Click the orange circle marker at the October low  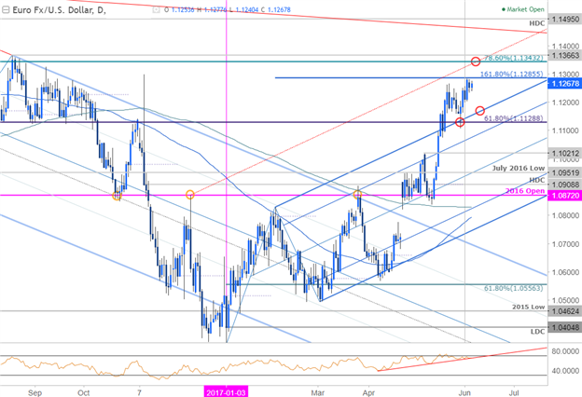[117, 196]
